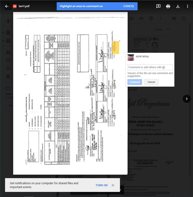The width and height of the screenshot is (193, 197).
Task: Cancel highlight mode in blue banner
Action: [x=129, y=6]
